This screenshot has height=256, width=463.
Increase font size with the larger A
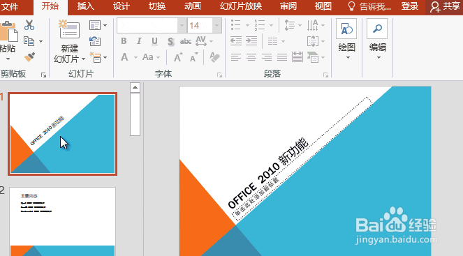[x=178, y=57]
